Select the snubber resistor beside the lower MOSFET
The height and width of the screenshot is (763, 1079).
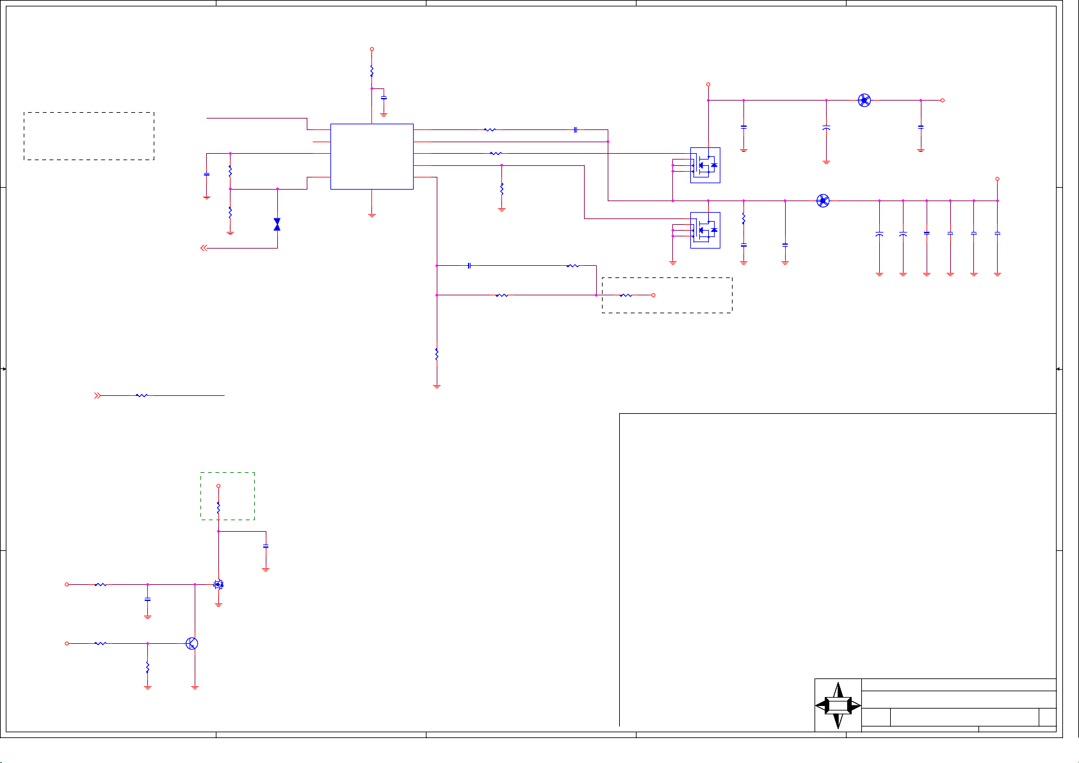pos(743,219)
